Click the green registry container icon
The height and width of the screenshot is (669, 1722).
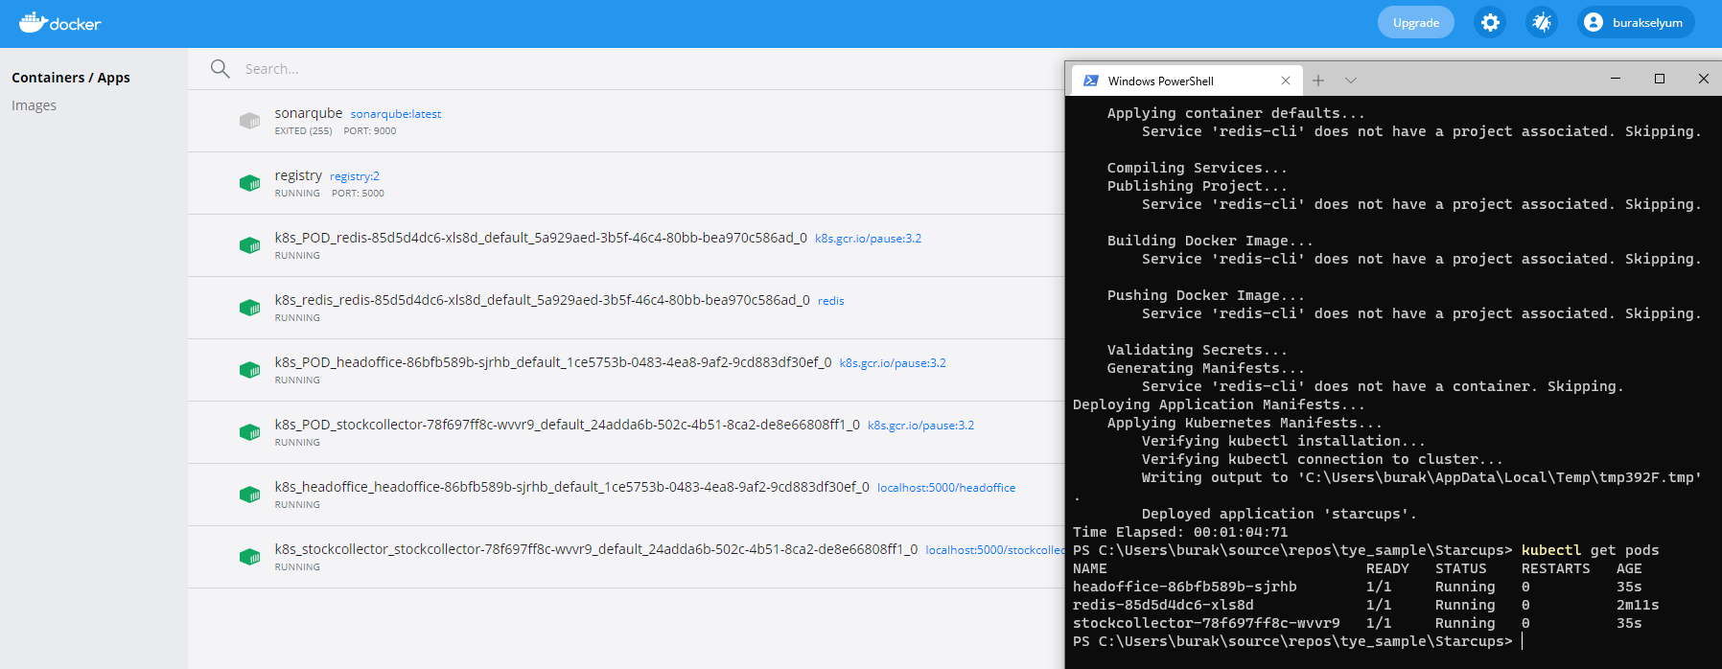click(249, 183)
